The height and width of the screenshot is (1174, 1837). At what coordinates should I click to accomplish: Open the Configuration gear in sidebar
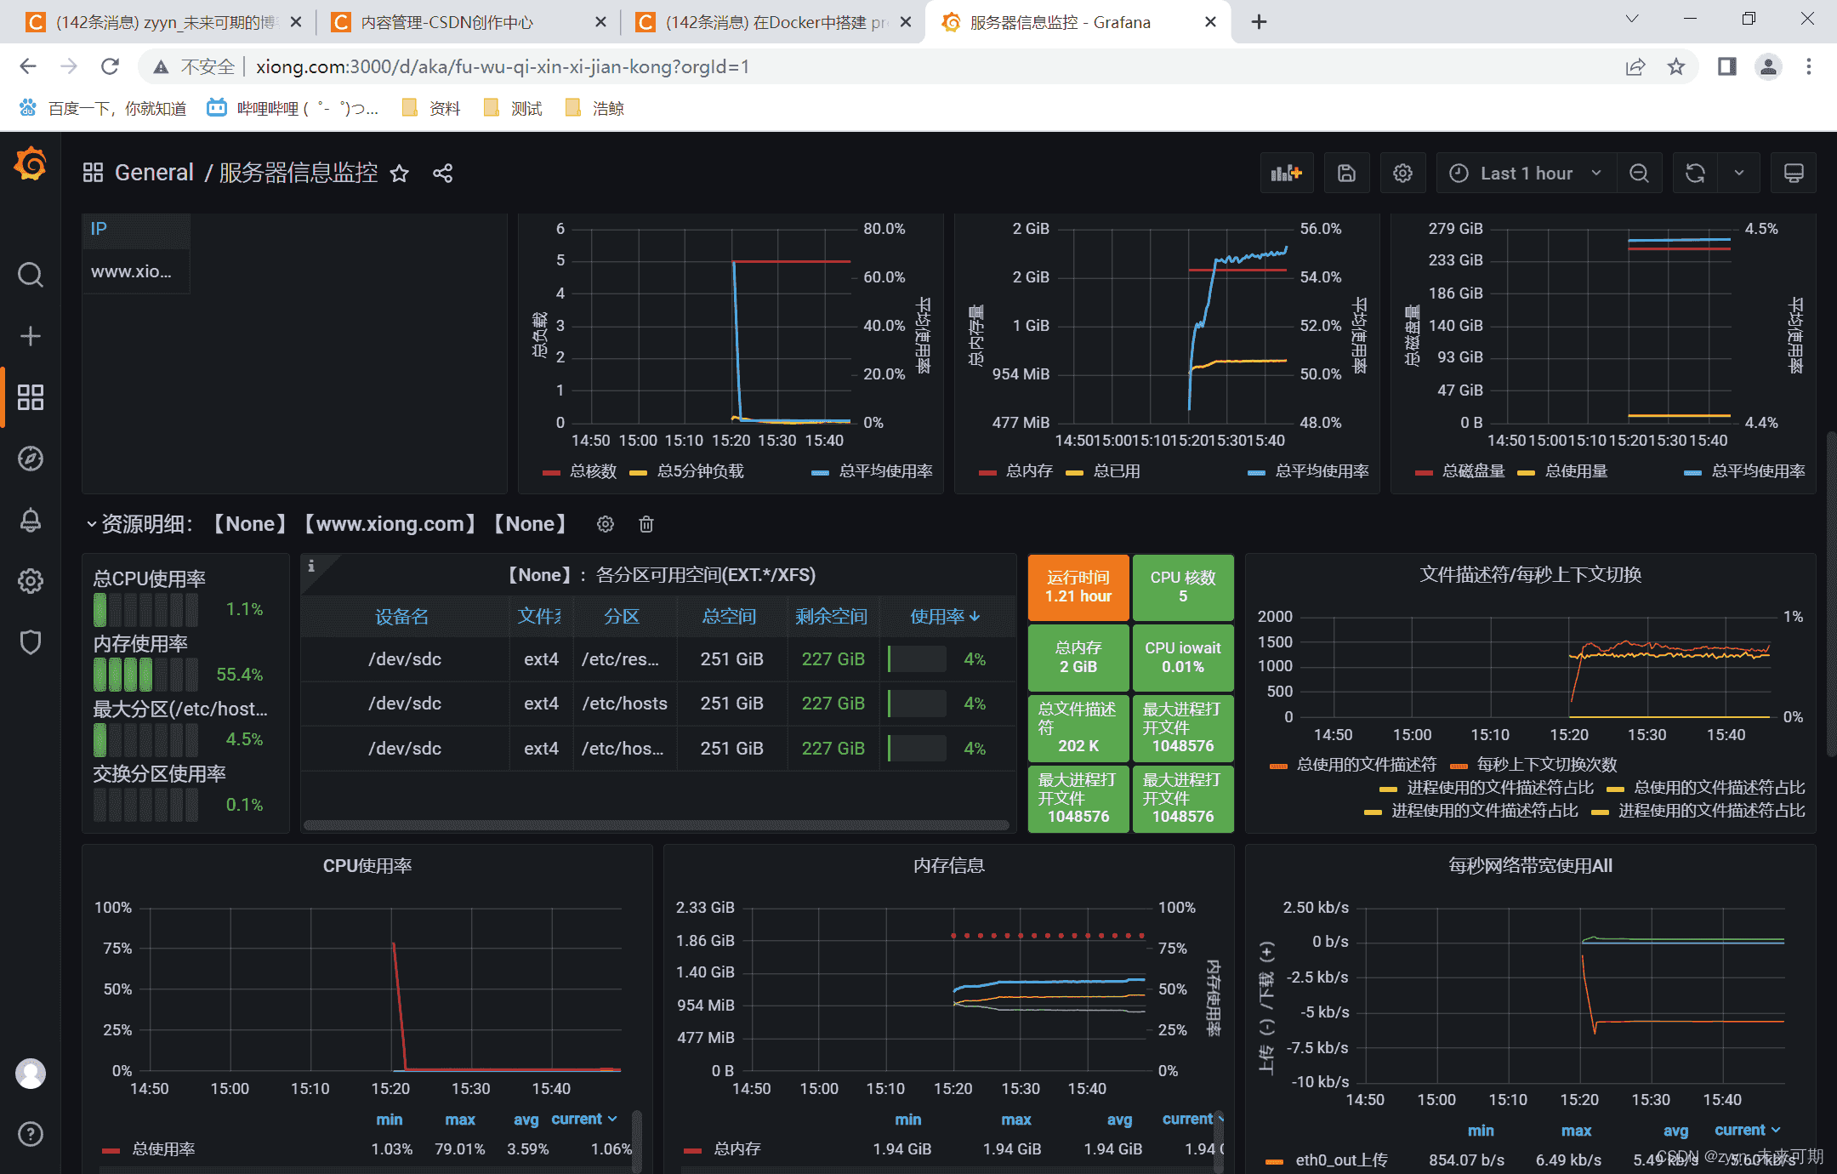tap(31, 581)
